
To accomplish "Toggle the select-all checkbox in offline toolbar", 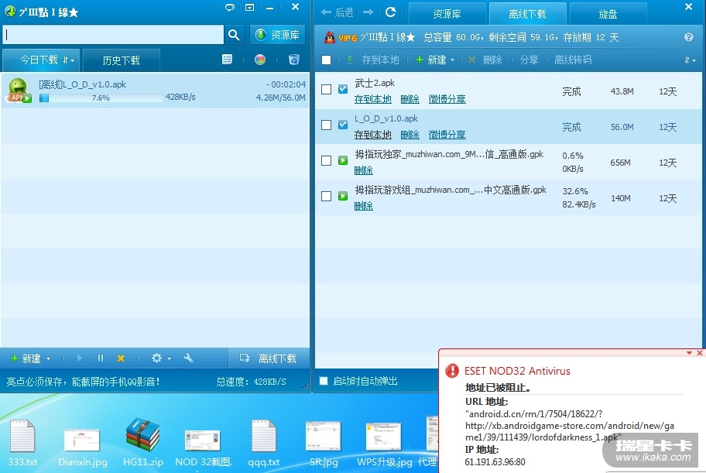I will pyautogui.click(x=327, y=60).
